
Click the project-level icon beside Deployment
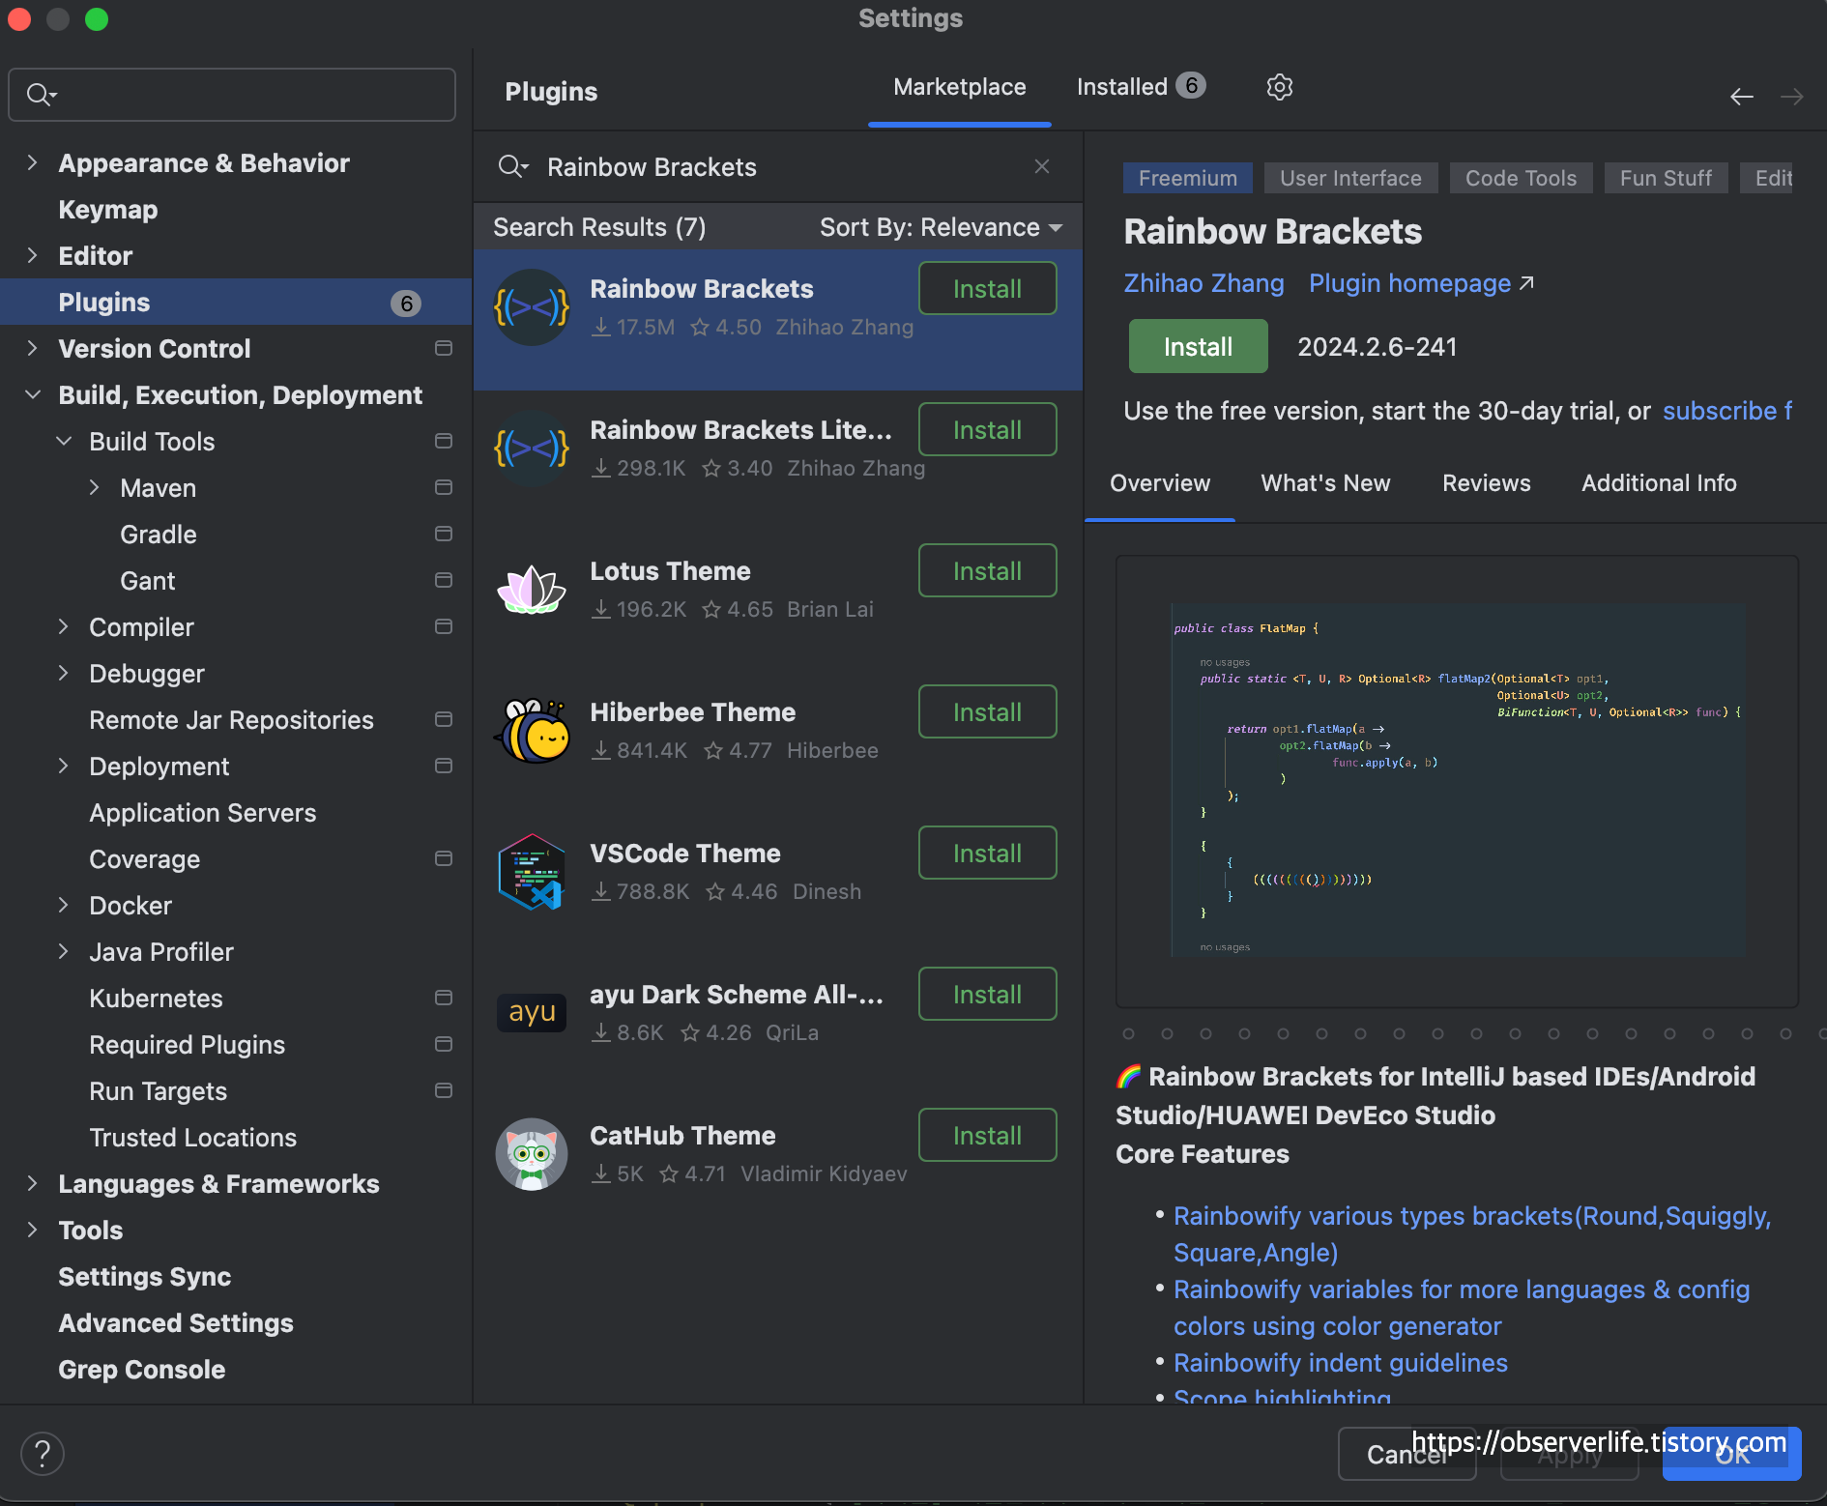tap(444, 766)
